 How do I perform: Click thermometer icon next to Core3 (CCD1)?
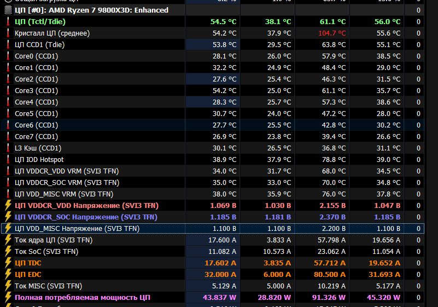[8, 90]
